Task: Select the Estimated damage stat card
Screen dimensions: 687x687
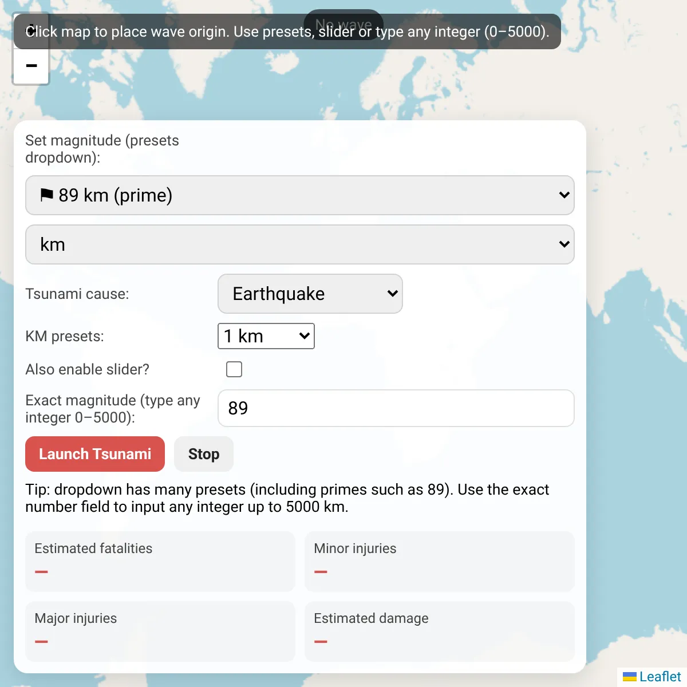Action: click(440, 631)
